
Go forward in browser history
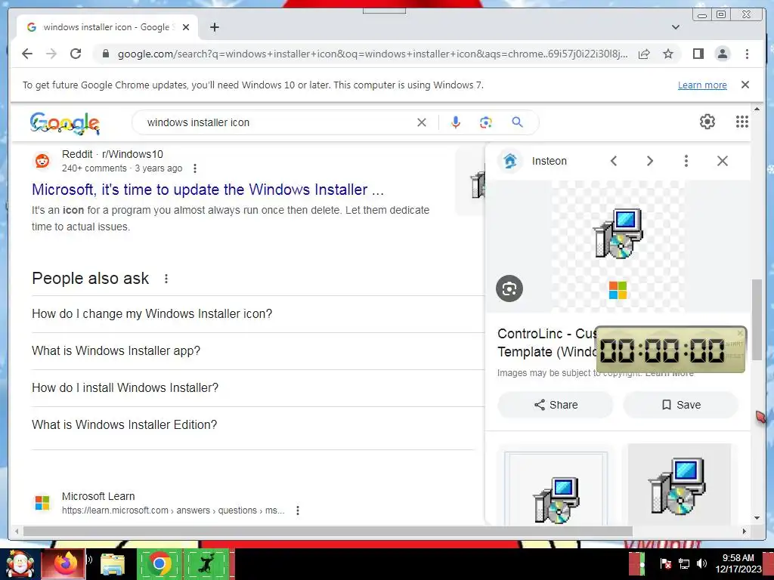(51, 54)
